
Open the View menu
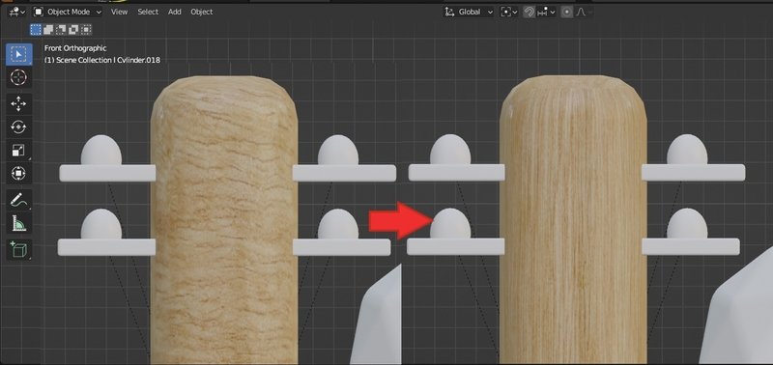(119, 12)
